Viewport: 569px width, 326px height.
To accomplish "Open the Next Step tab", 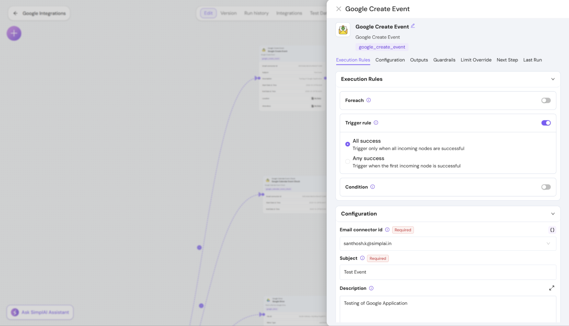I will tap(507, 60).
